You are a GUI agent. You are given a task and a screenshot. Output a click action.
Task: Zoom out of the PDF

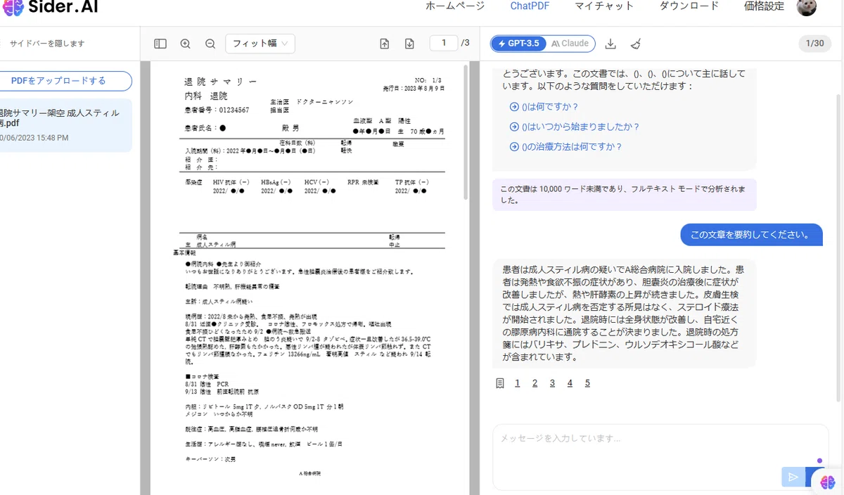[210, 44]
